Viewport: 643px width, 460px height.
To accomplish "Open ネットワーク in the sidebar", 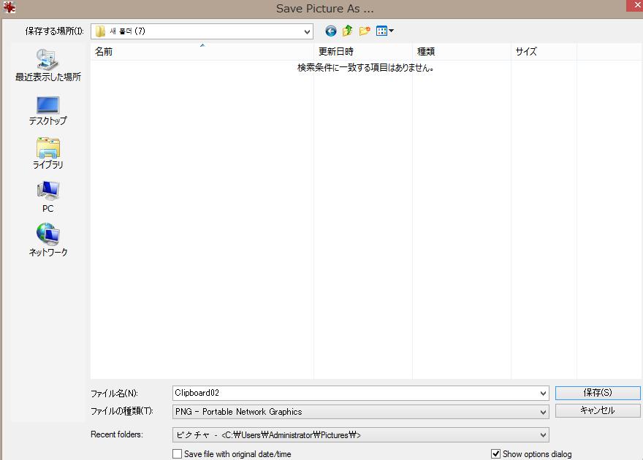I will coord(47,242).
